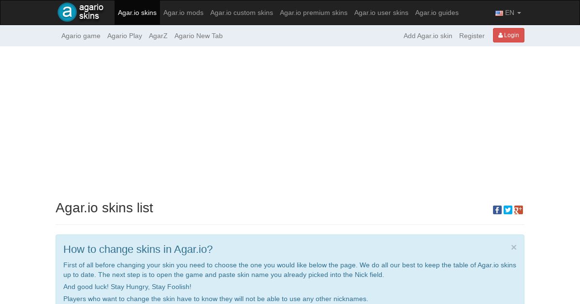
Task: Open the Agario game link
Action: 81,36
